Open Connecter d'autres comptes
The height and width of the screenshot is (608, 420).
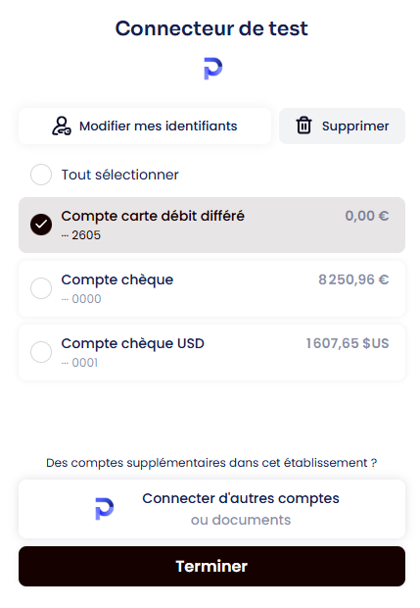[211, 509]
